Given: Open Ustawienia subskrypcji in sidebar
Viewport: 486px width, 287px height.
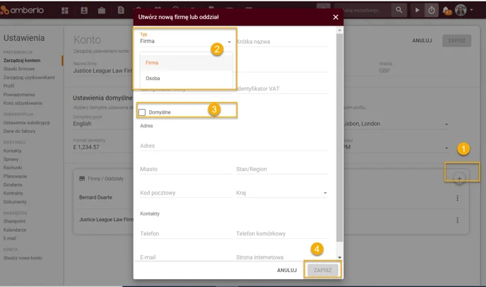Looking at the screenshot, I should coord(27,122).
